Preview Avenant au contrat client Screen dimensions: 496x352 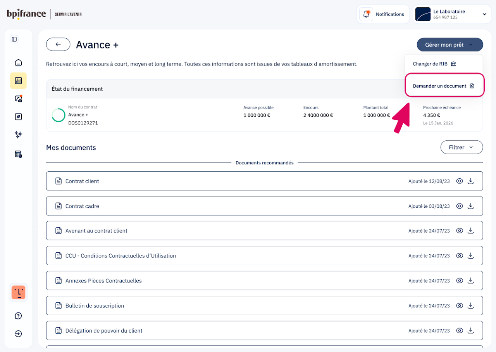pyautogui.click(x=460, y=231)
